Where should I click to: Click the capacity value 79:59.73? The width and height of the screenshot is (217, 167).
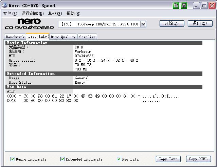tap(83, 65)
